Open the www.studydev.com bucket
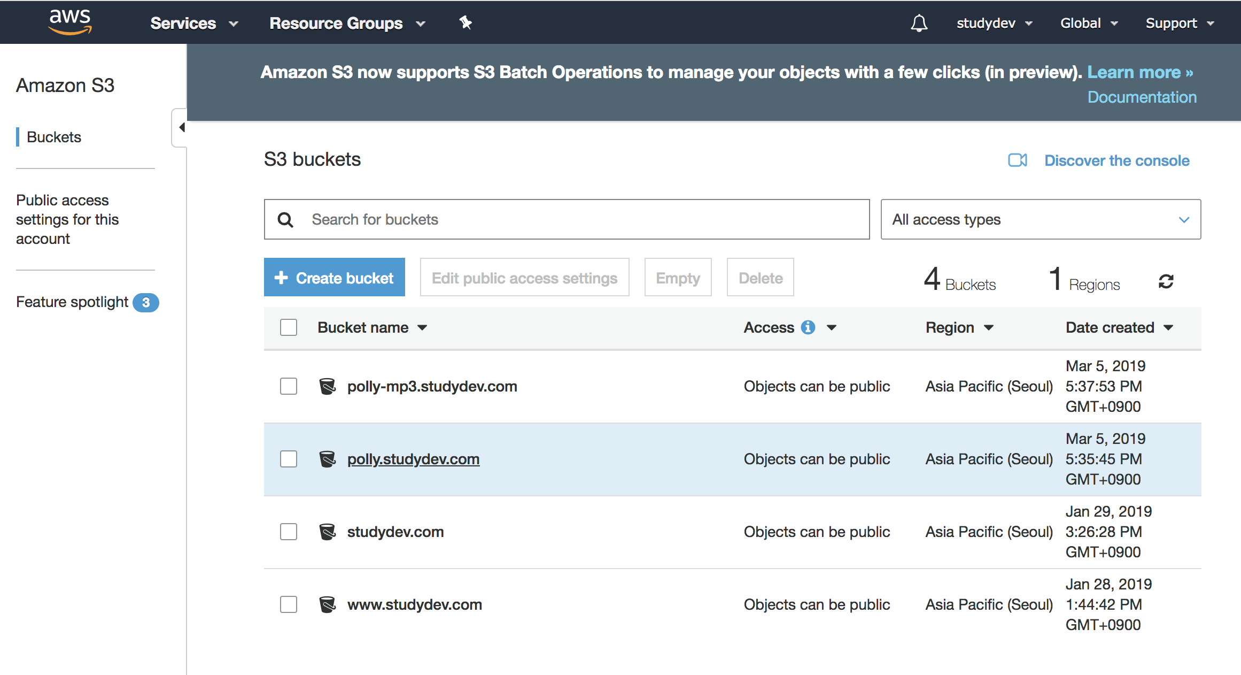The image size is (1241, 675). (415, 604)
